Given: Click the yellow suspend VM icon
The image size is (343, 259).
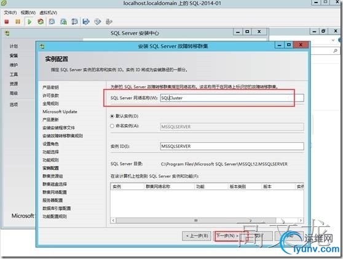Looking at the screenshot, I should pyautogui.click(x=18, y=22).
